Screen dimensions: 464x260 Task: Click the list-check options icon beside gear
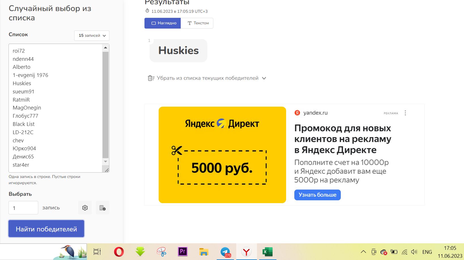103,208
